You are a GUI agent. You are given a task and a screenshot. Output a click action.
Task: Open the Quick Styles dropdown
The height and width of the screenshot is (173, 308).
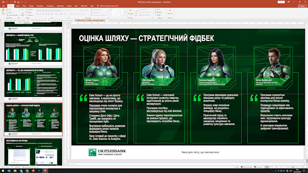[x=136, y=13]
